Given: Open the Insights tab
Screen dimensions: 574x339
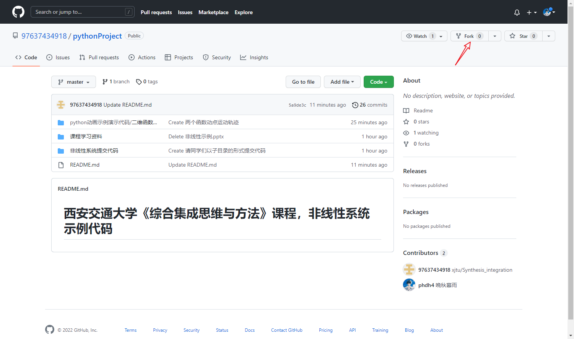Looking at the screenshot, I should tap(254, 57).
